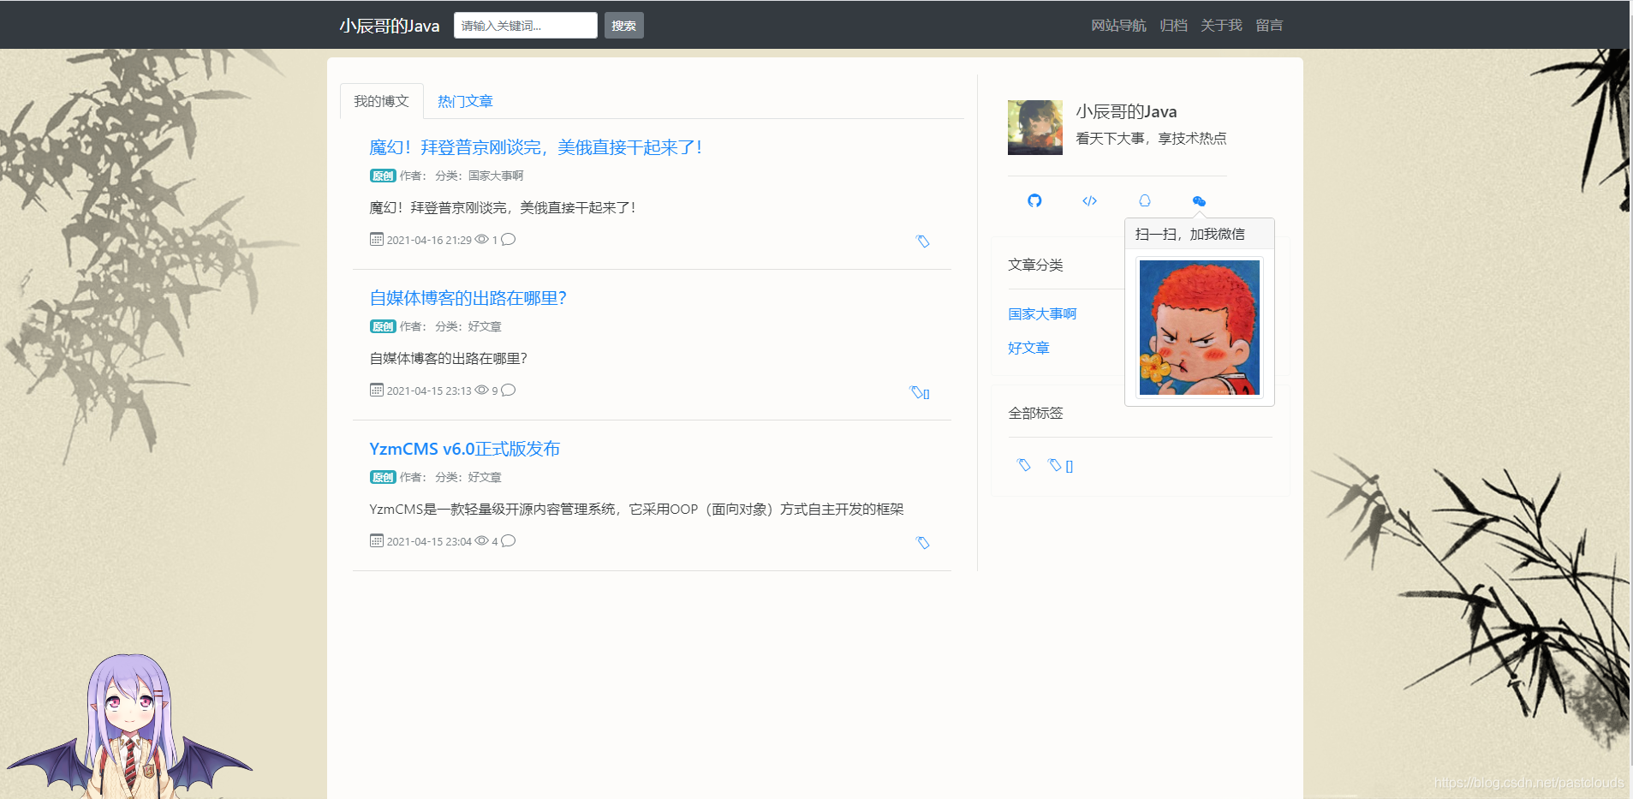This screenshot has height=799, width=1633.
Task: Click 分类：国家大事啊 under 魔幻 post
Action: (x=479, y=176)
